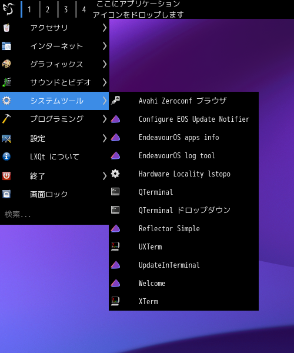Screen dimensions: 294x353
Task: Expand アクセサリ submenu chevron
Action: pos(105,28)
